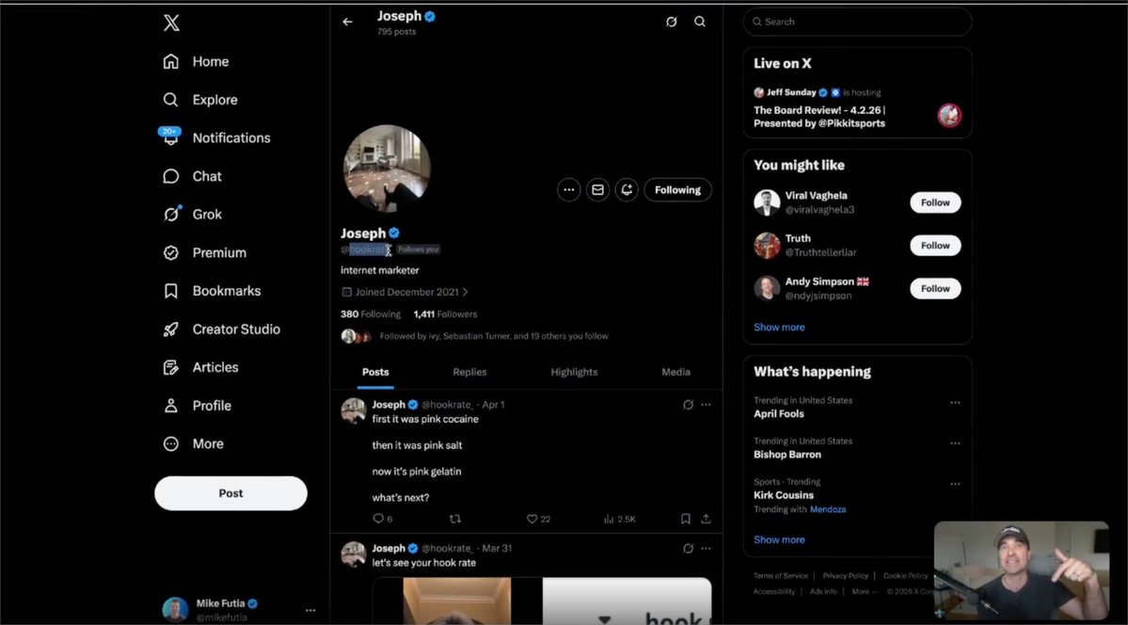This screenshot has width=1128, height=625.
Task: Toggle post notifications bell for Joseph
Action: click(627, 190)
